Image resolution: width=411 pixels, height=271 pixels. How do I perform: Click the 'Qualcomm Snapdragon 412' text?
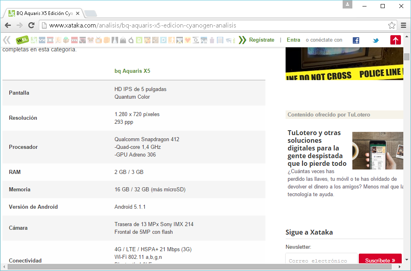click(x=147, y=140)
